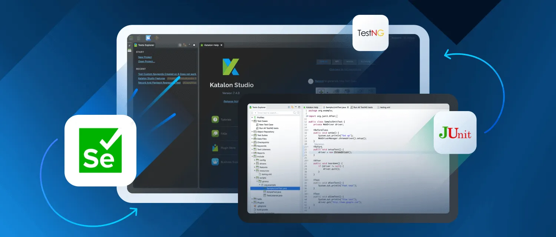Image resolution: width=556 pixels, height=237 pixels.
Task: Collapse the resources folder node
Action: tap(255, 171)
